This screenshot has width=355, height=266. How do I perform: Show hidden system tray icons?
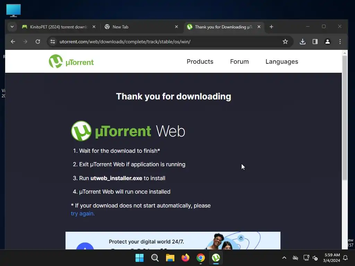click(x=284, y=258)
